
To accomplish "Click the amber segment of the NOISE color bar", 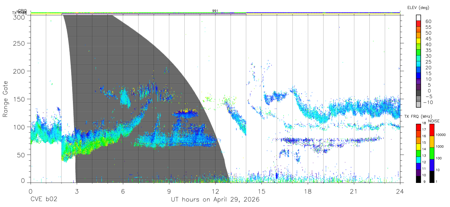I will (x=432, y=142).
